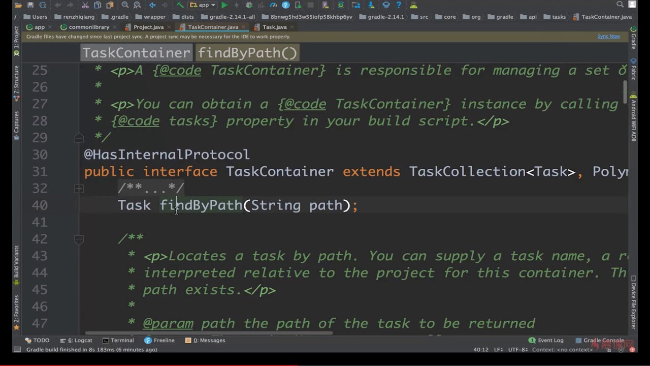Open the Terminal tool window
650x366 pixels.
(118, 341)
